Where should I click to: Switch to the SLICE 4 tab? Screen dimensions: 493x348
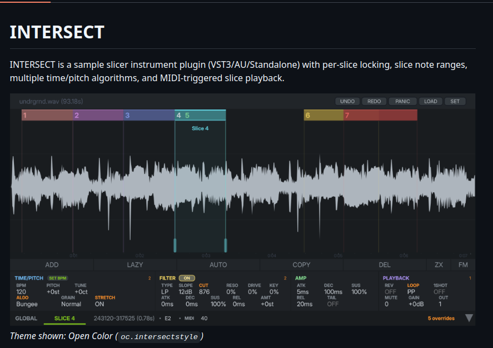(64, 318)
